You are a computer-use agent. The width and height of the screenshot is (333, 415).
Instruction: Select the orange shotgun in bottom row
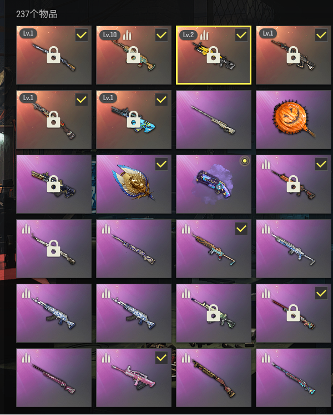click(x=213, y=378)
